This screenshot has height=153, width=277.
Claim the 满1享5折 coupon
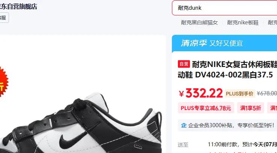[250, 108]
